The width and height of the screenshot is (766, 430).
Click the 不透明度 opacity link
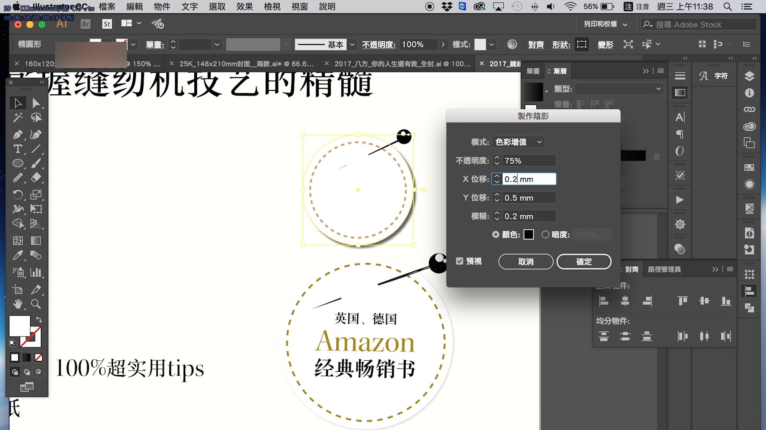coord(379,45)
